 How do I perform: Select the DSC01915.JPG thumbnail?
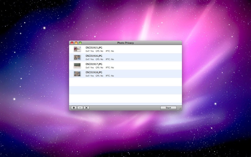(x=77, y=49)
